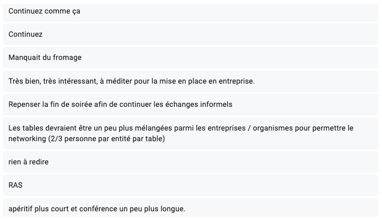Click the response about tables being mélangées
This screenshot has width=382, height=220.
pyautogui.click(x=191, y=133)
